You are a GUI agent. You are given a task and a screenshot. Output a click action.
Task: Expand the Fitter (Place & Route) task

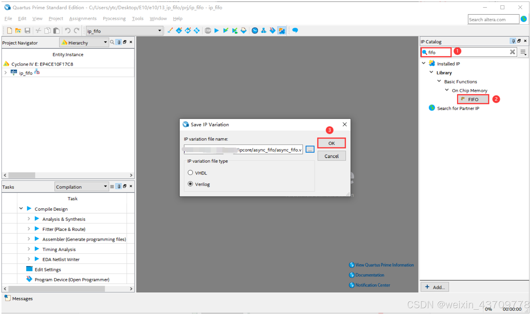(x=29, y=229)
